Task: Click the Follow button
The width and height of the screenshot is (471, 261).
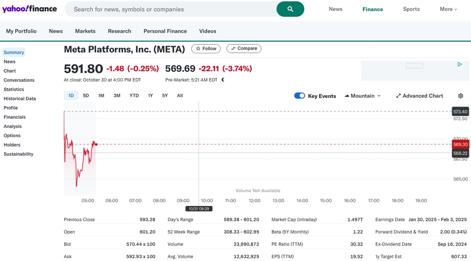Action: pyautogui.click(x=206, y=49)
